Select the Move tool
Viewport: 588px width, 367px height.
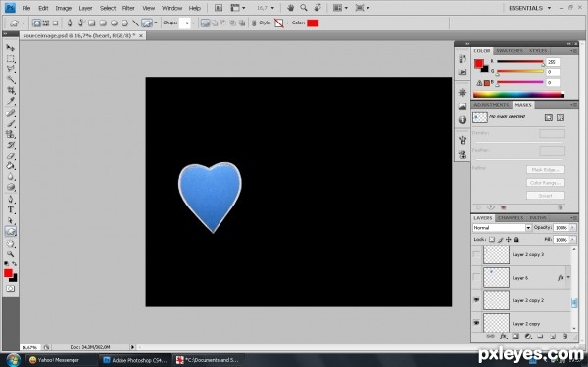coord(11,48)
